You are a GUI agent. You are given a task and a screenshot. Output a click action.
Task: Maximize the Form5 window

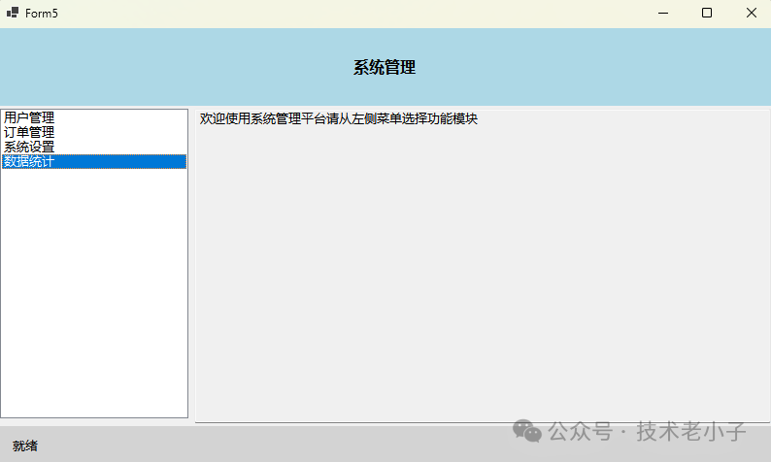pos(707,13)
